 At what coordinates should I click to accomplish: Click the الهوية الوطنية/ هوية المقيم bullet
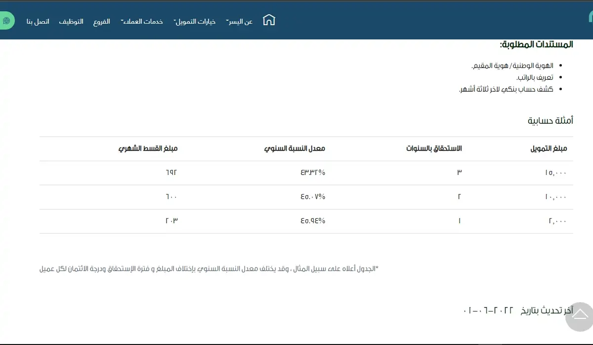pos(512,66)
